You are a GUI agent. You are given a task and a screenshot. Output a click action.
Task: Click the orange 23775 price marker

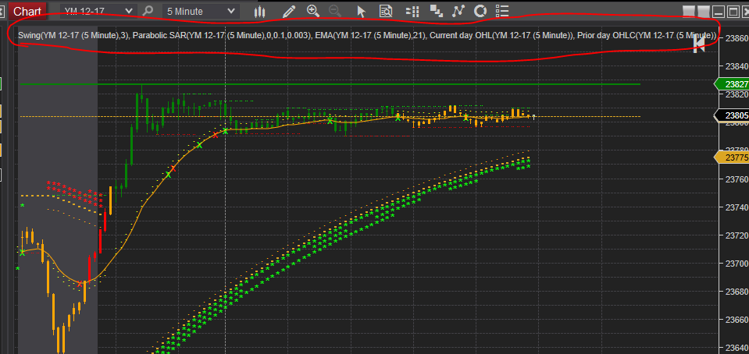[731, 158]
